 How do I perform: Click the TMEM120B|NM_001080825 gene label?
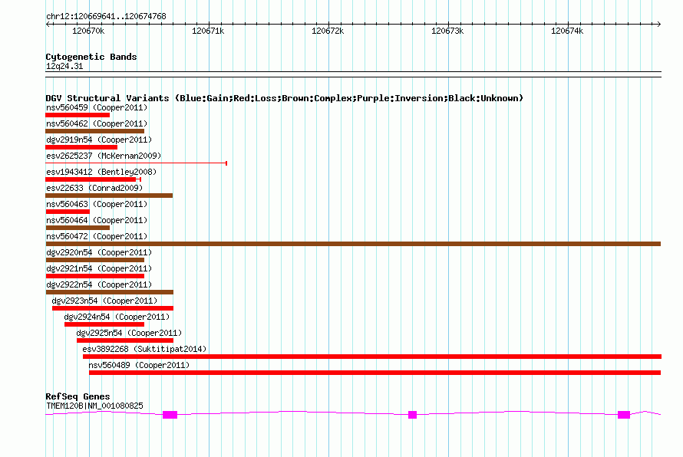(94, 406)
